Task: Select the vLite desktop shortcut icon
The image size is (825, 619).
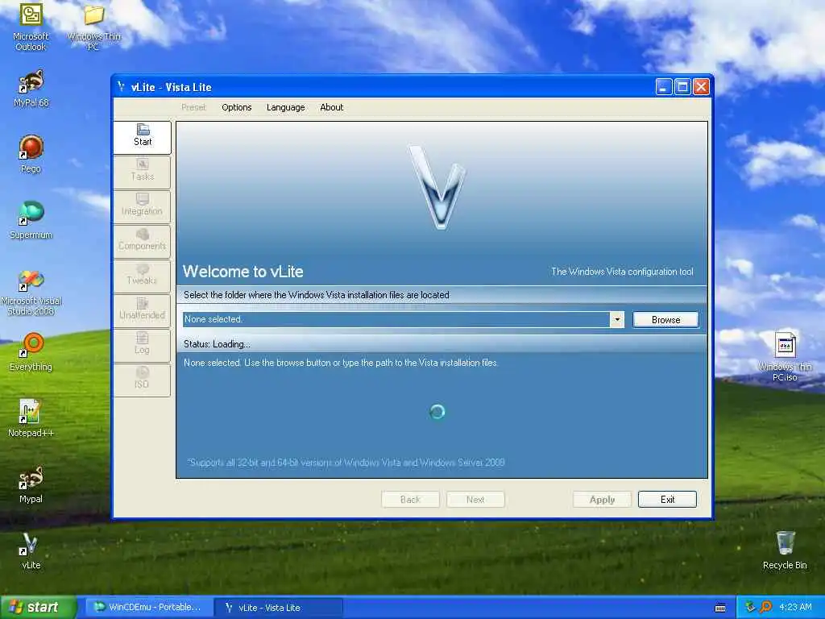Action: point(31,551)
